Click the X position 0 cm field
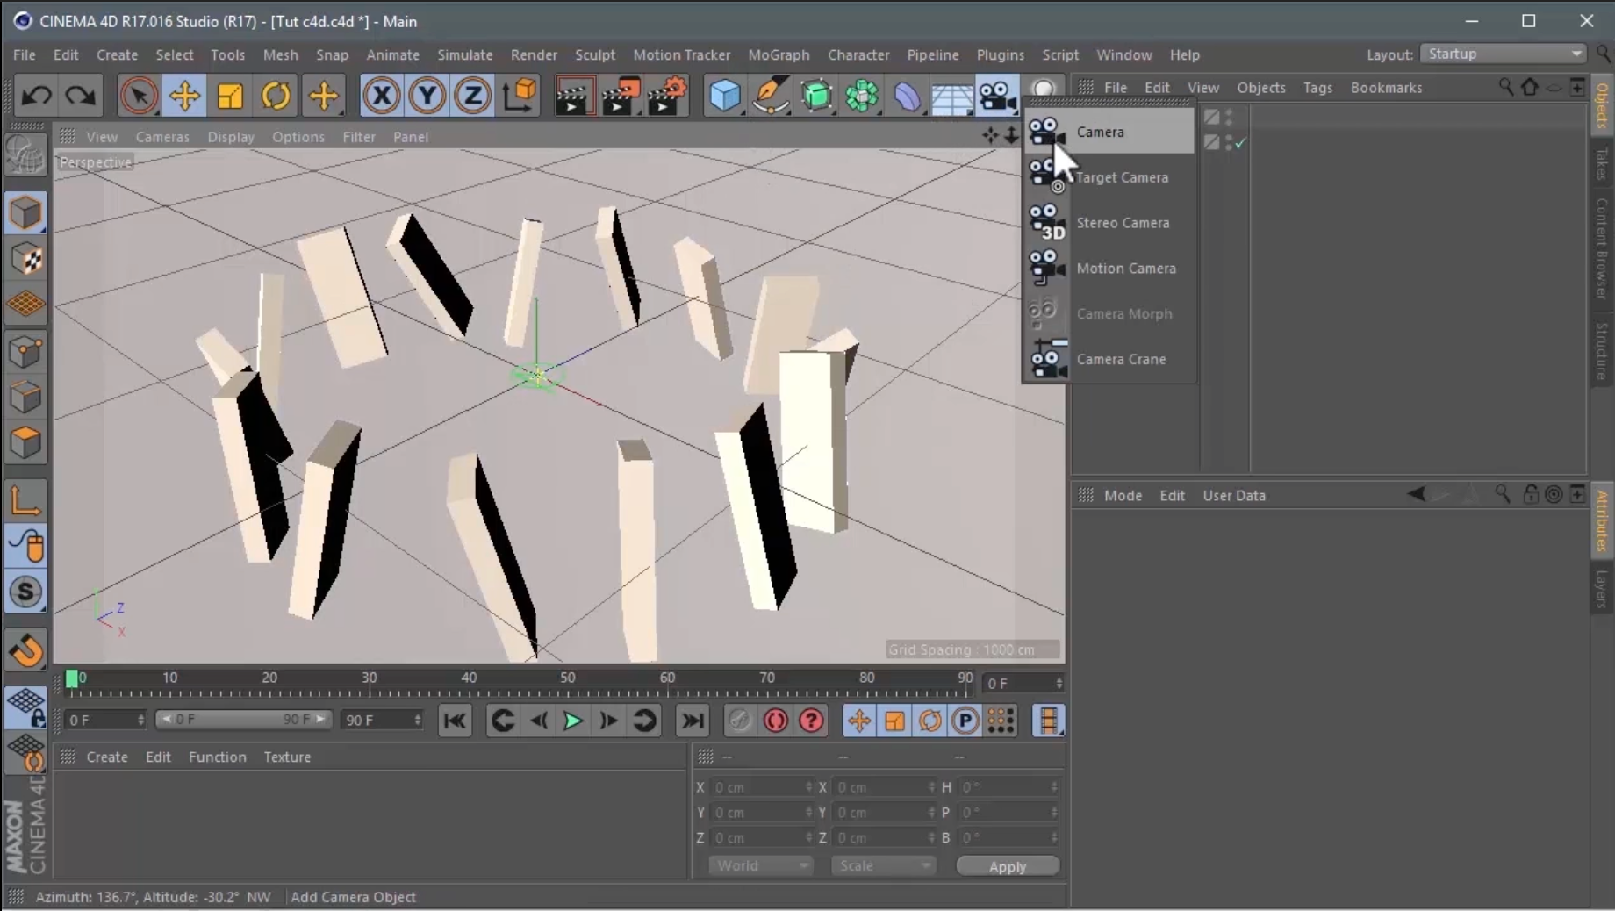Screen dimensions: 1615x911 coord(762,787)
